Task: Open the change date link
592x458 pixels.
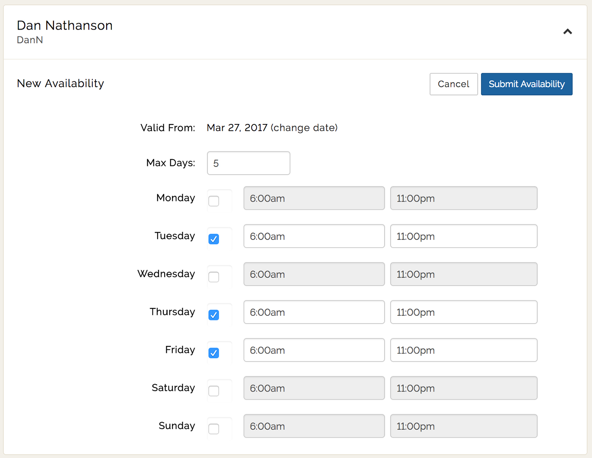Action: coord(304,128)
